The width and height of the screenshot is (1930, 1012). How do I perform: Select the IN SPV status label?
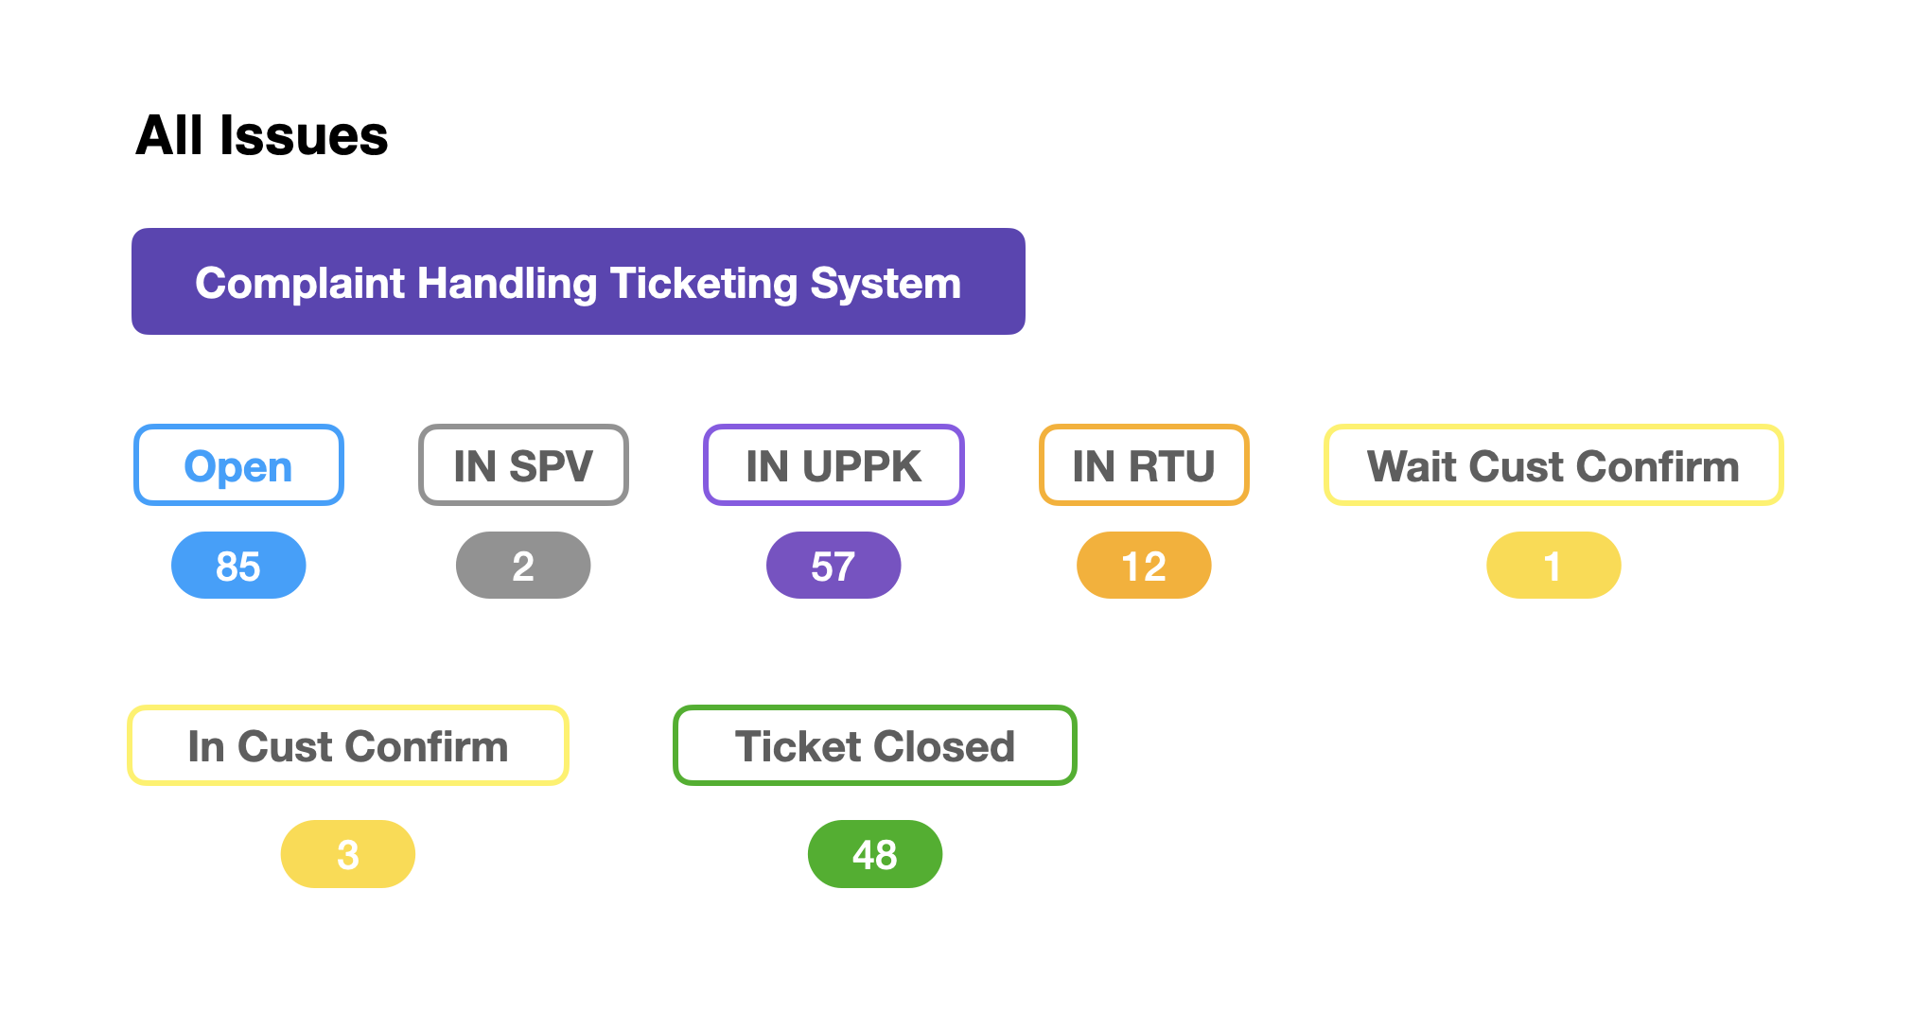coord(523,465)
